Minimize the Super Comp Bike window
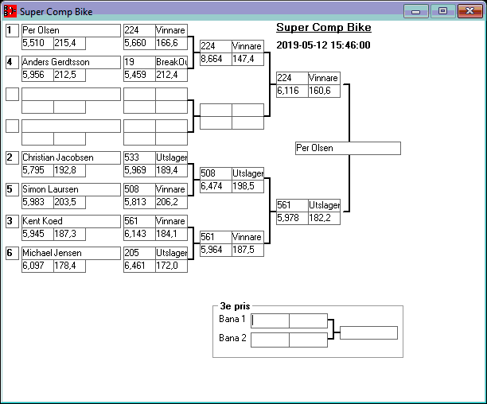Screen dimensions: 487x404 click(415, 11)
